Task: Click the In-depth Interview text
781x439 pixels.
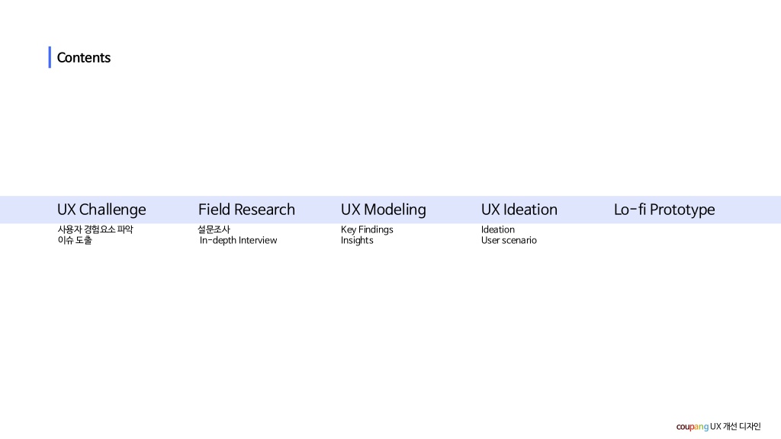Action: pos(238,240)
